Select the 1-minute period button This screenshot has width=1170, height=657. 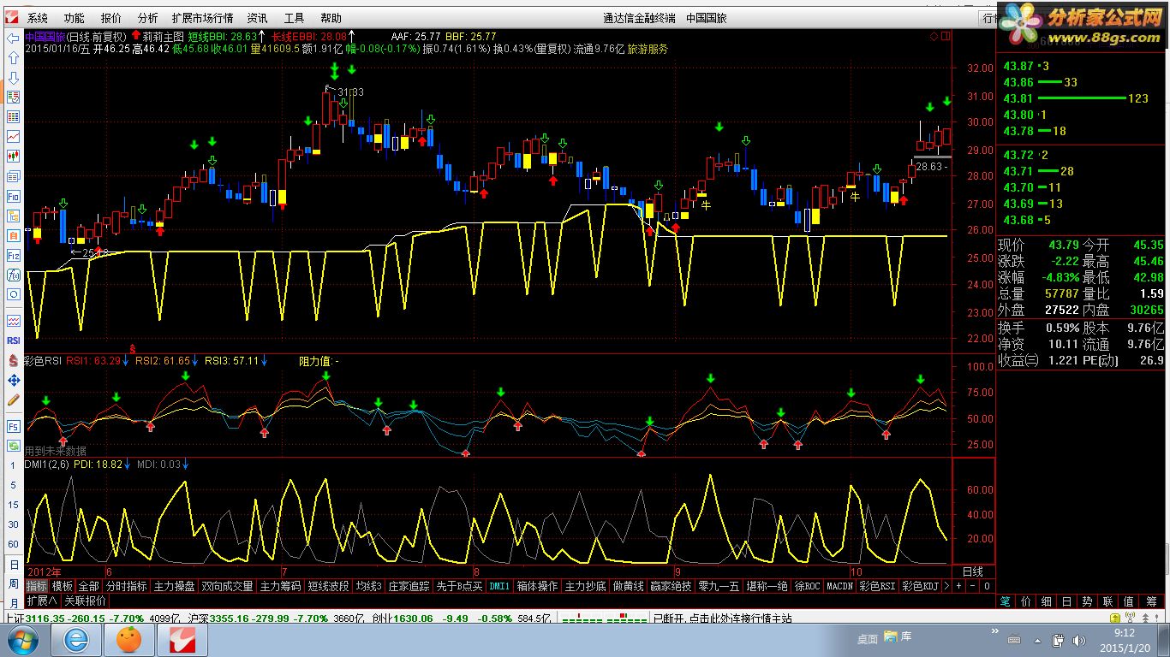coord(13,466)
